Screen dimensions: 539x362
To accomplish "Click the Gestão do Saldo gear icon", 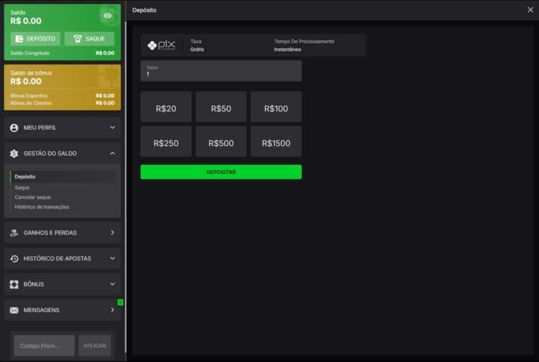I will coord(14,154).
